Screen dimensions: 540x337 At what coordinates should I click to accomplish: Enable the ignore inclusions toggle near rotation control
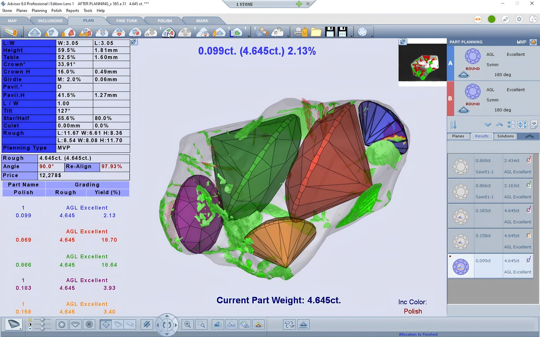coord(147,325)
